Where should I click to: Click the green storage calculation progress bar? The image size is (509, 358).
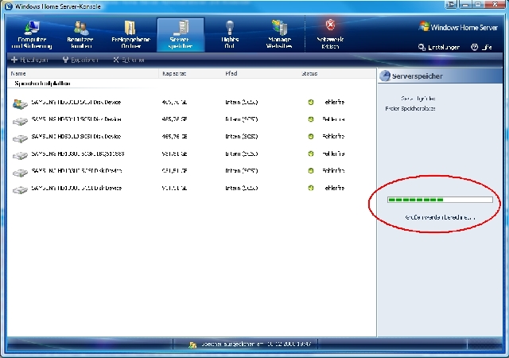(439, 200)
